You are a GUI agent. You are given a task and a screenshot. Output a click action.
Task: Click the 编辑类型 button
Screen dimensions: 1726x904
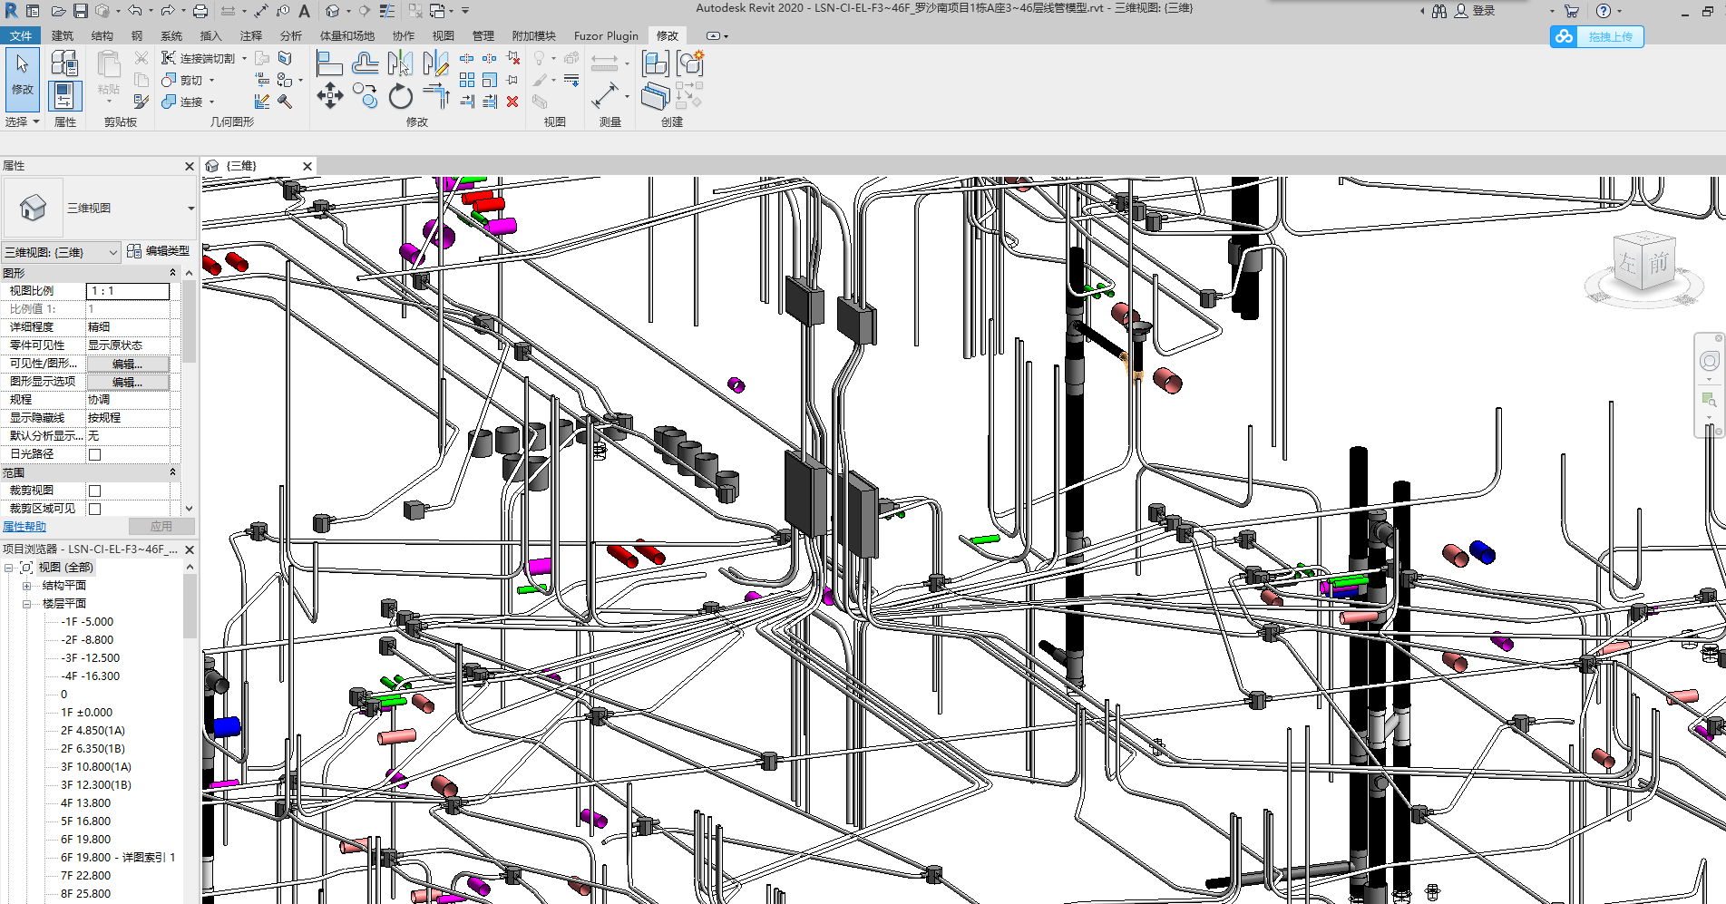pos(159,251)
